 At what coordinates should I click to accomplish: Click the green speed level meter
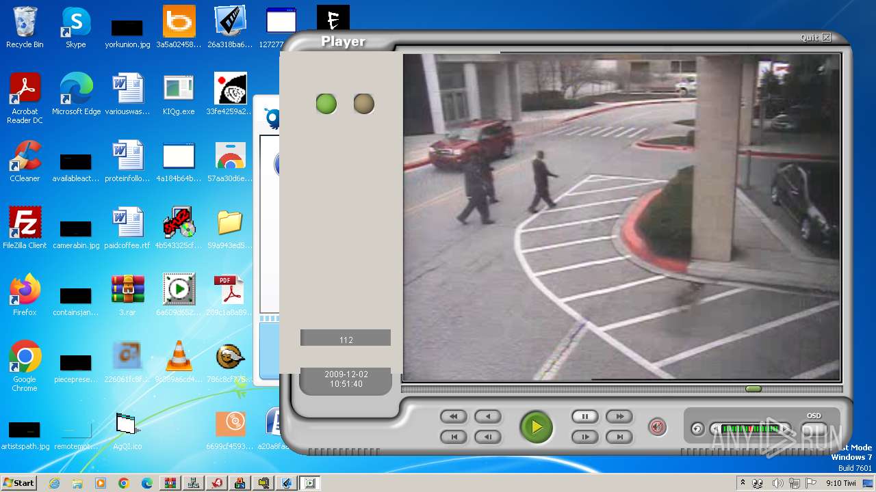point(750,429)
